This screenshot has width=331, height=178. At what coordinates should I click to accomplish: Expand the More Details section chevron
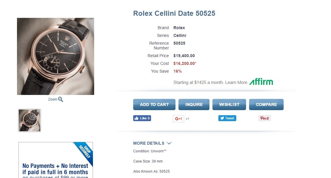169,143
